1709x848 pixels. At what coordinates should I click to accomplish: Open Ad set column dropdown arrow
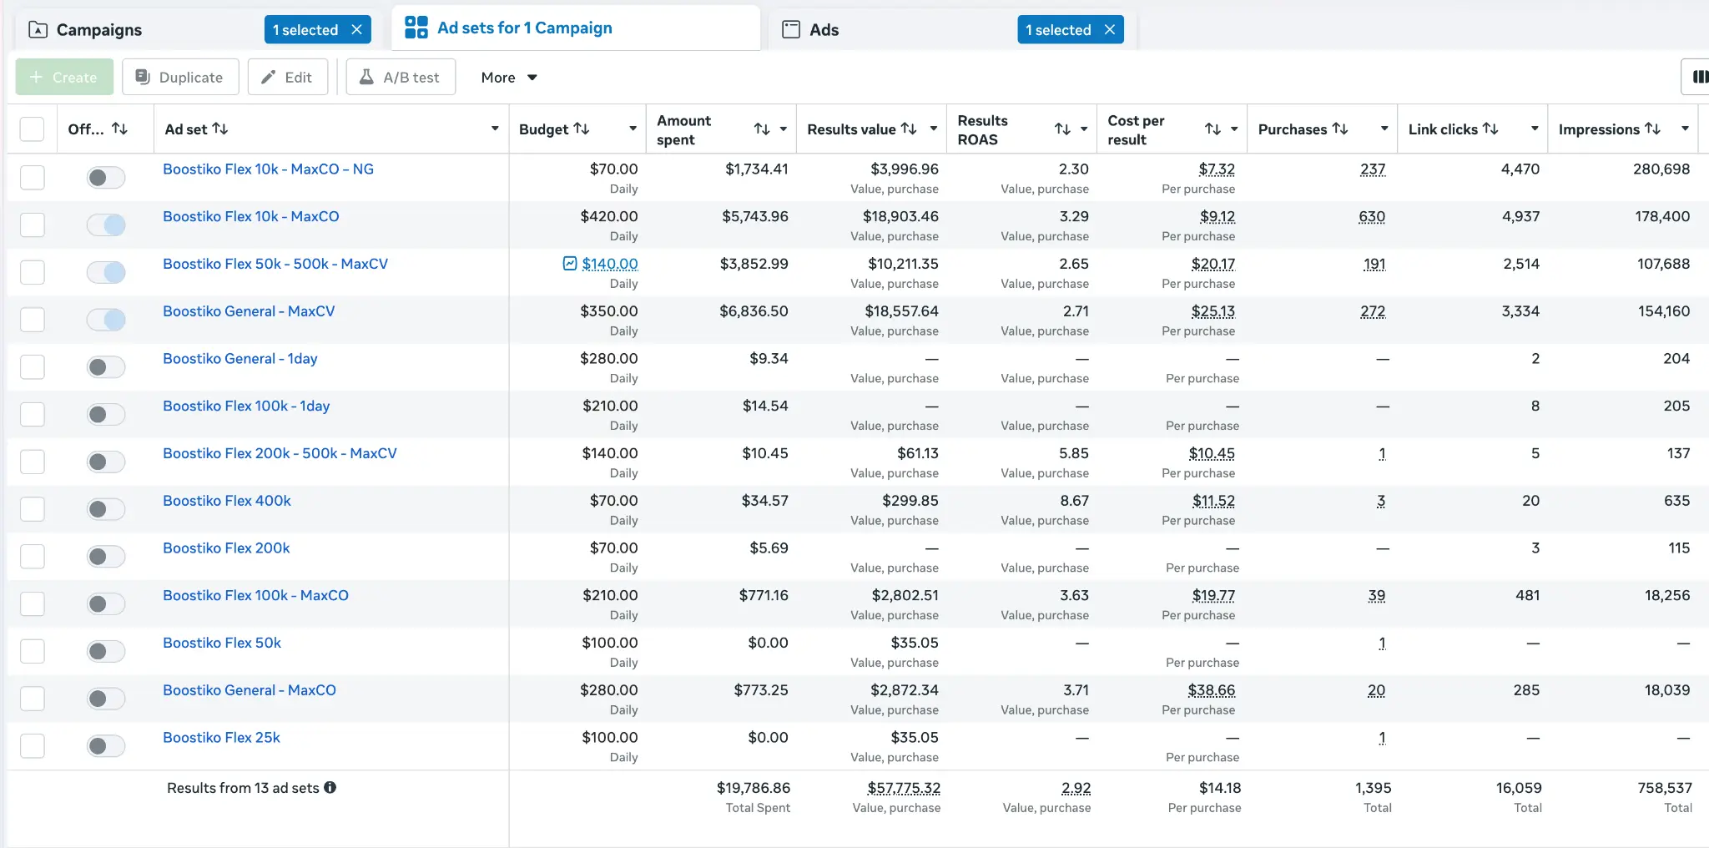[495, 129]
